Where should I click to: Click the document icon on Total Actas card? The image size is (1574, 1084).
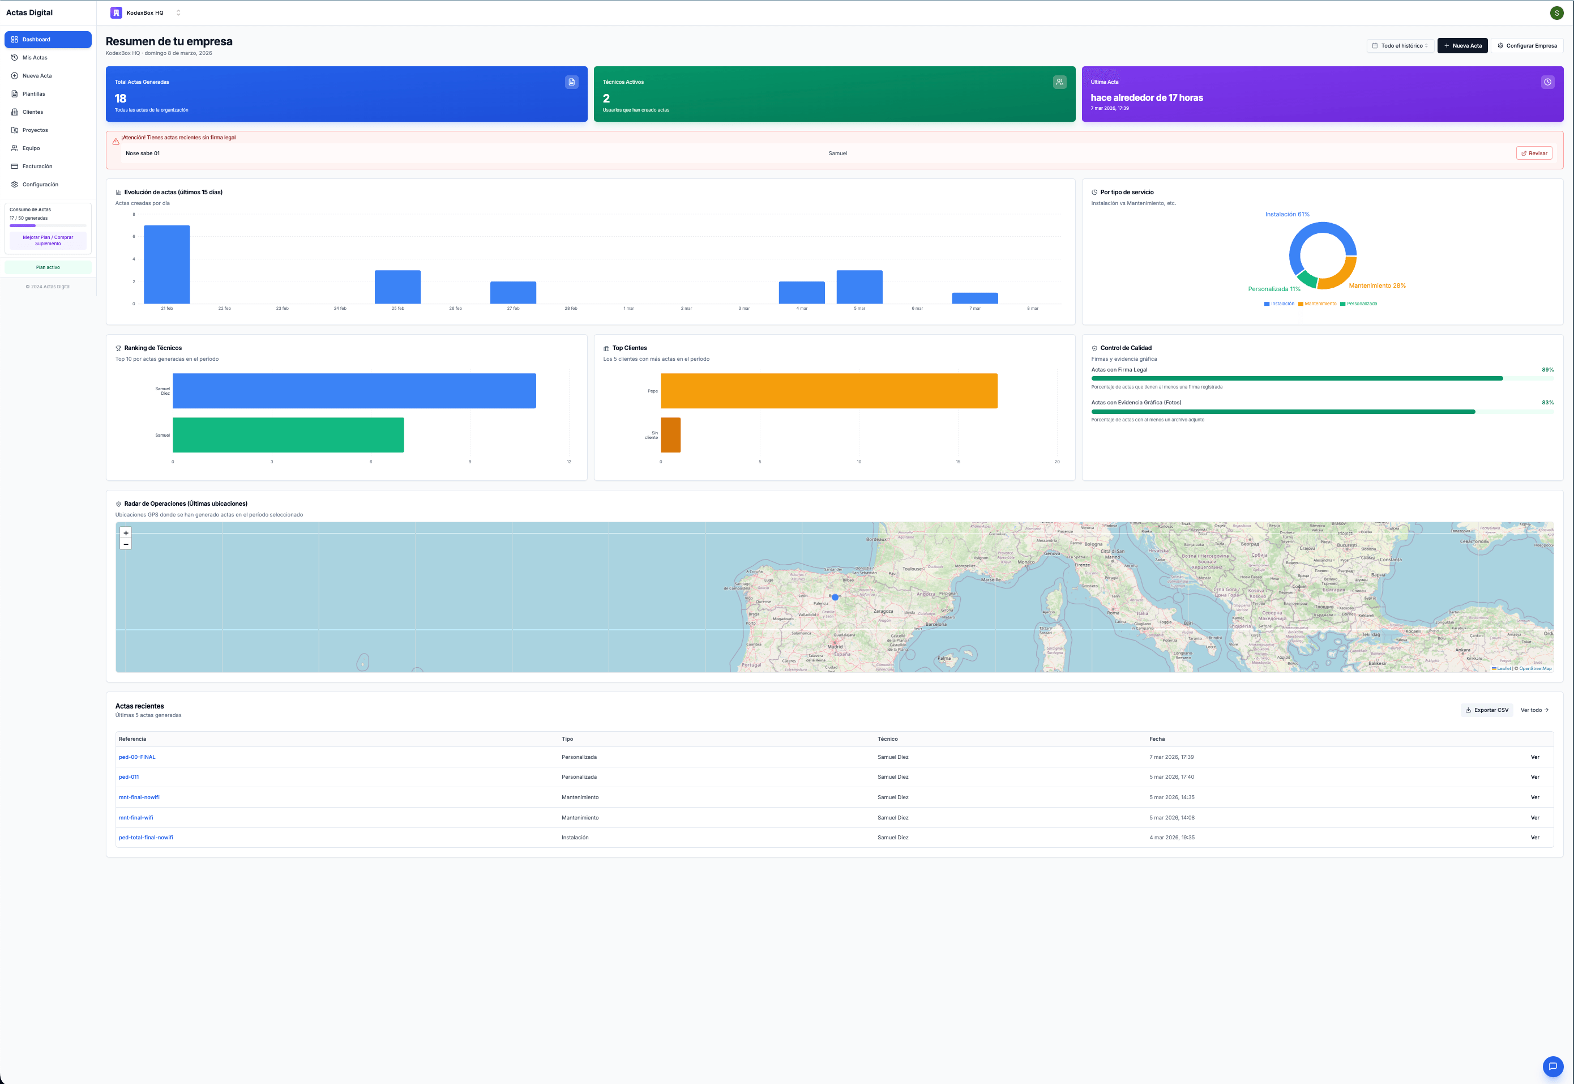point(572,82)
